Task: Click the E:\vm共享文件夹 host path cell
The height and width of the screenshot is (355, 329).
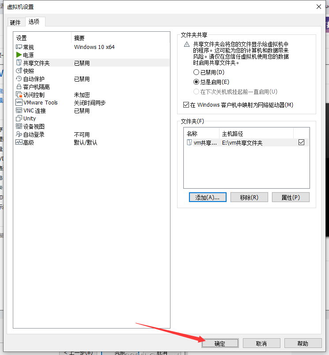Action: 242,142
